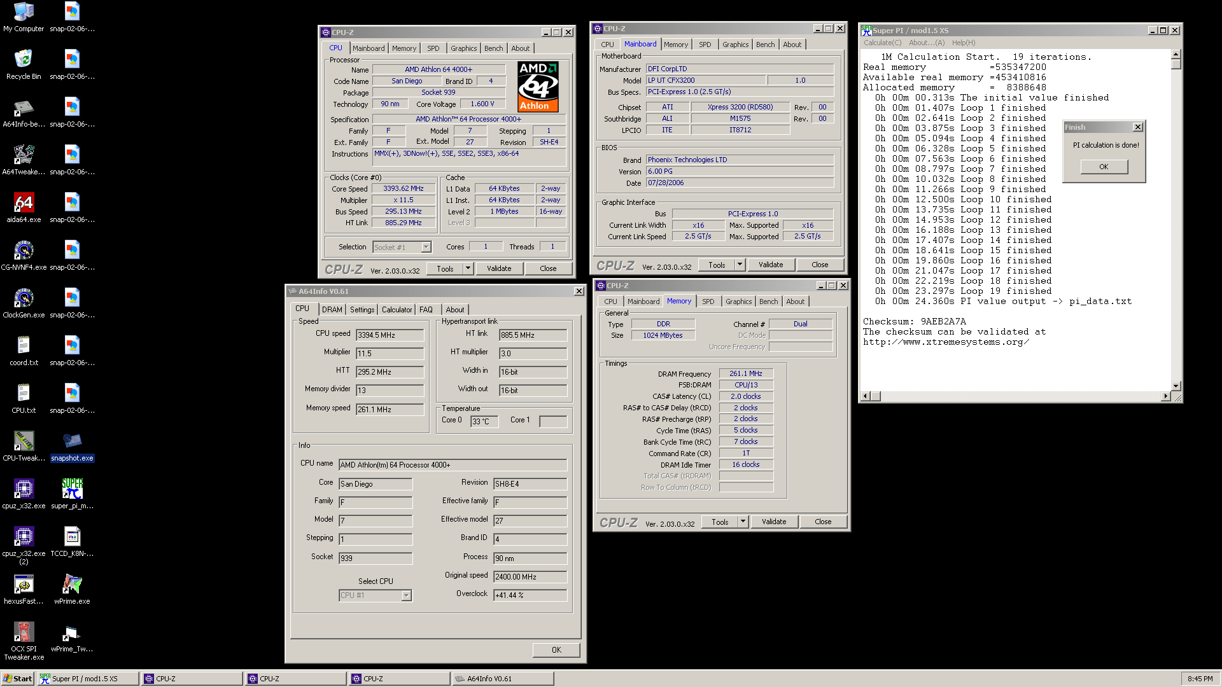1222x687 pixels.
Task: Click OK in PI calculation Finish dialog
Action: pos(1104,167)
